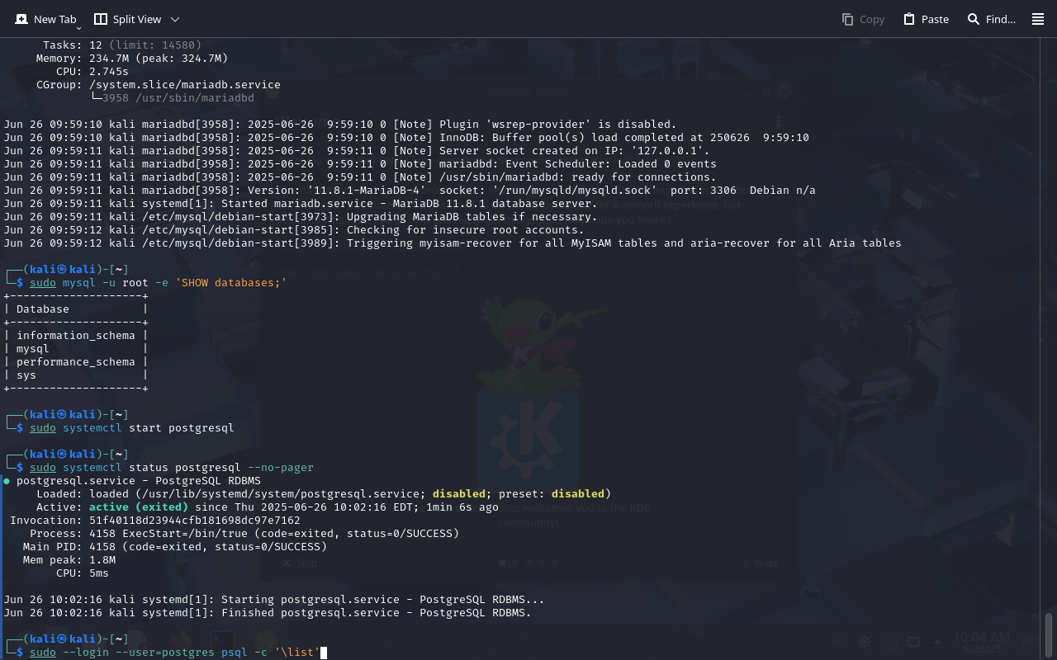The image size is (1057, 660).
Task: Click "Plugin 'wsrep-provider' is disabled." log text
Action: click(x=558, y=125)
